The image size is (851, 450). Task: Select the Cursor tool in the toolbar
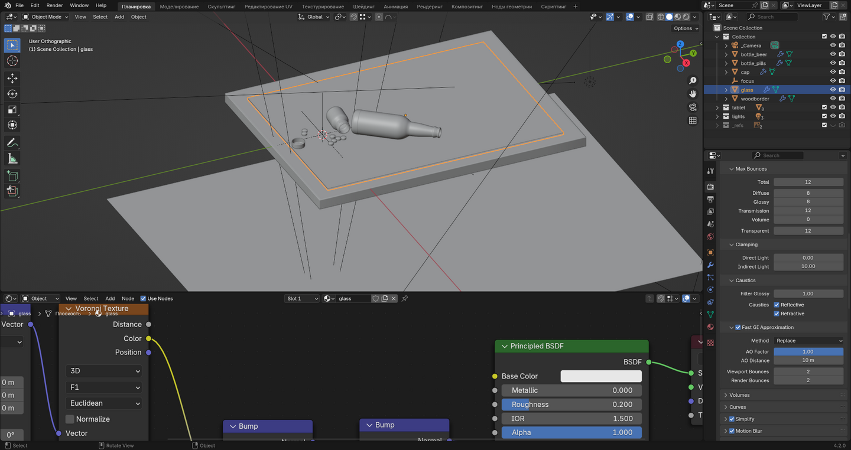12,61
